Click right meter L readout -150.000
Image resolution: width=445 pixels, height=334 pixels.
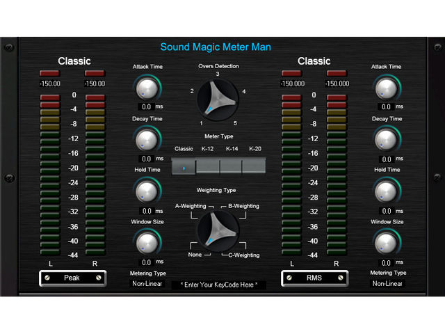[292, 83]
